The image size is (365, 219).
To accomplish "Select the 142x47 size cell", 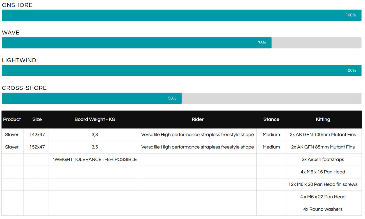I will pyautogui.click(x=37, y=135).
